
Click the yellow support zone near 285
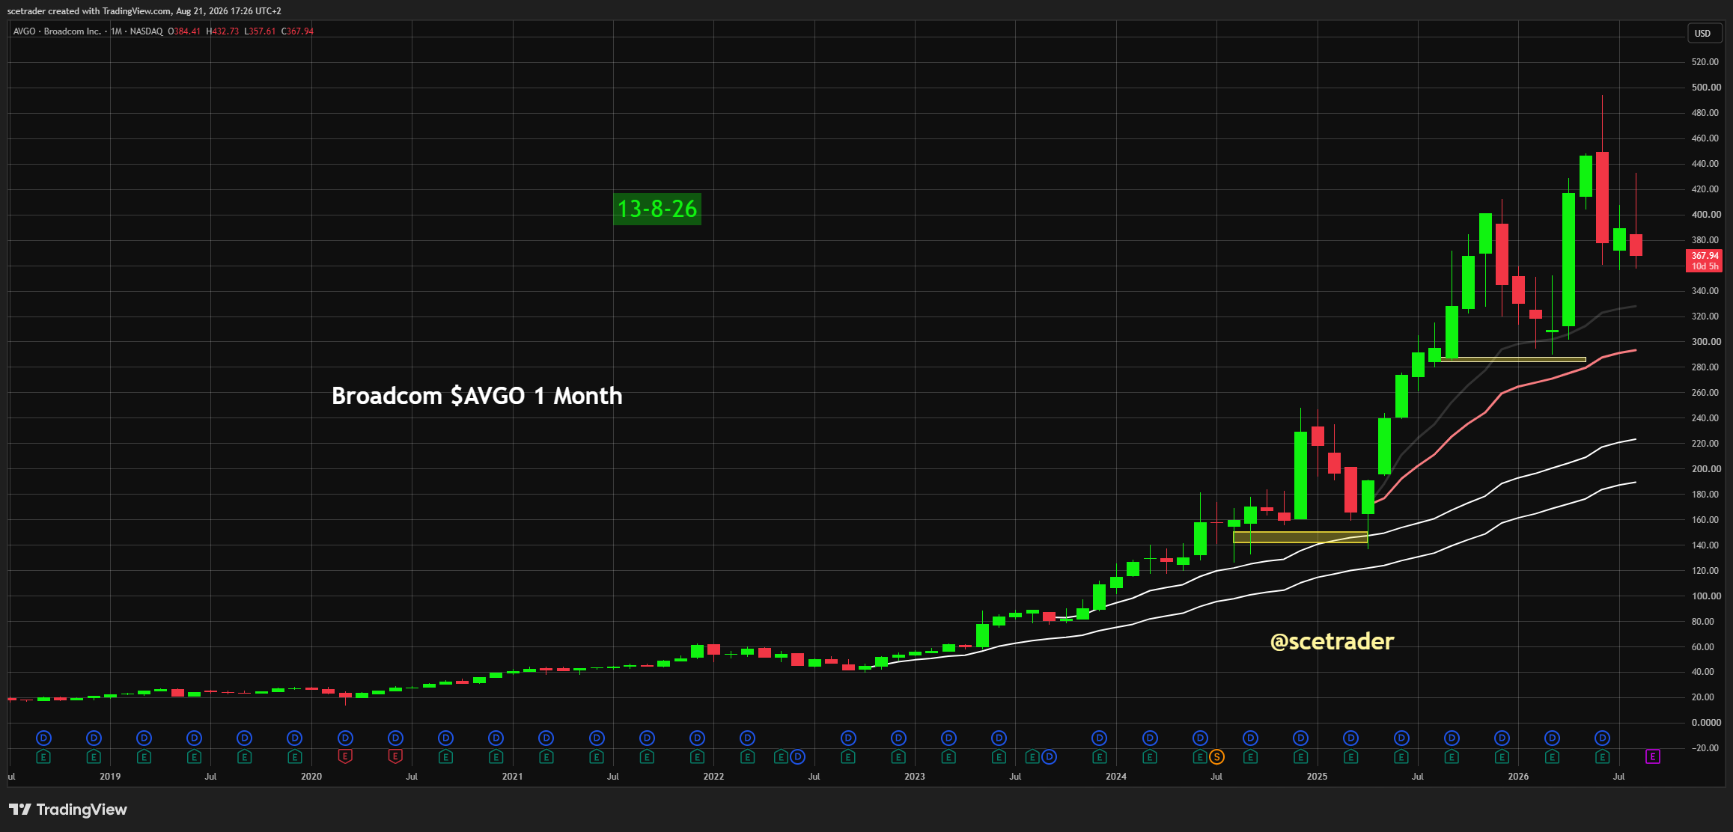[x=1514, y=360]
